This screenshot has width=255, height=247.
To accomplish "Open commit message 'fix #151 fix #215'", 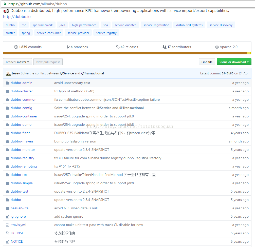I will pos(67,166).
